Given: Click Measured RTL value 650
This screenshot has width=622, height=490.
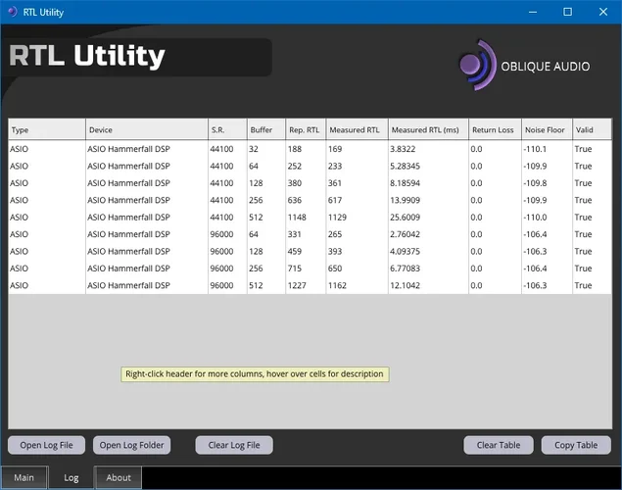Looking at the screenshot, I should click(x=357, y=269).
